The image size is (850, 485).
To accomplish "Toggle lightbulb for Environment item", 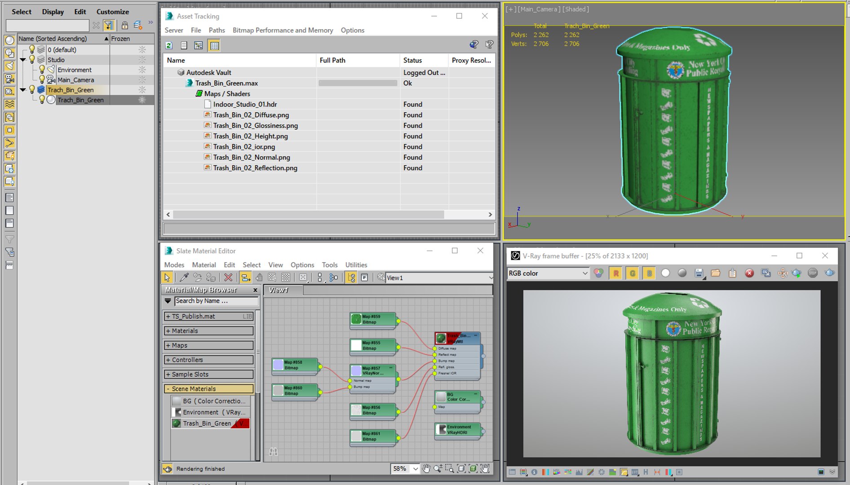I will pos(42,70).
